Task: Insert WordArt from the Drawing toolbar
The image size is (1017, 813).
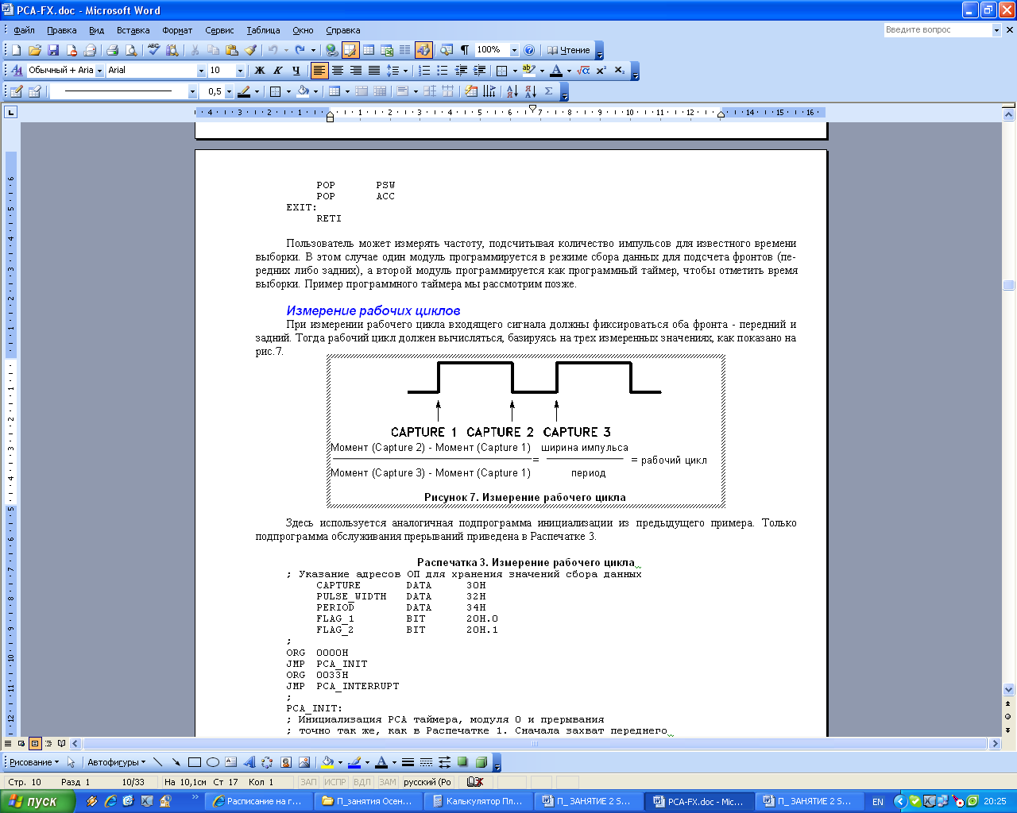Action: coord(249,762)
